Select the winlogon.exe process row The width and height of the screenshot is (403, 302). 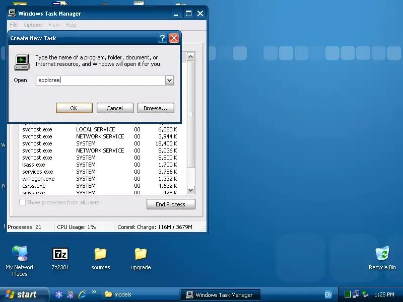tap(102, 179)
